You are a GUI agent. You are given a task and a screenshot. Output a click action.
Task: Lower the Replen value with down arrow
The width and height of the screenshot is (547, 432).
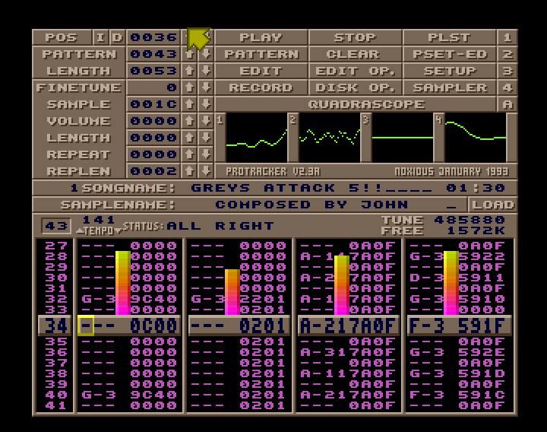(205, 171)
